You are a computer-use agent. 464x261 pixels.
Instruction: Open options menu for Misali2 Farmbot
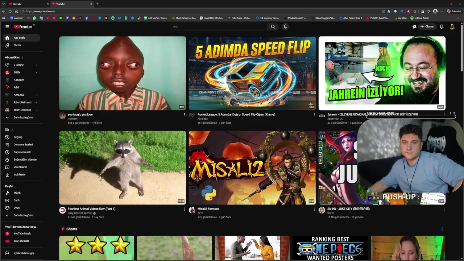pyautogui.click(x=314, y=209)
